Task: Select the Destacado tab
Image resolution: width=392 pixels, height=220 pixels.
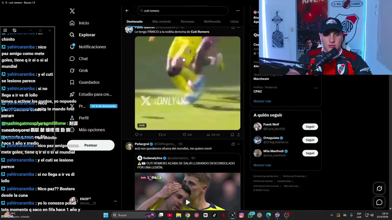Action: [x=135, y=22]
